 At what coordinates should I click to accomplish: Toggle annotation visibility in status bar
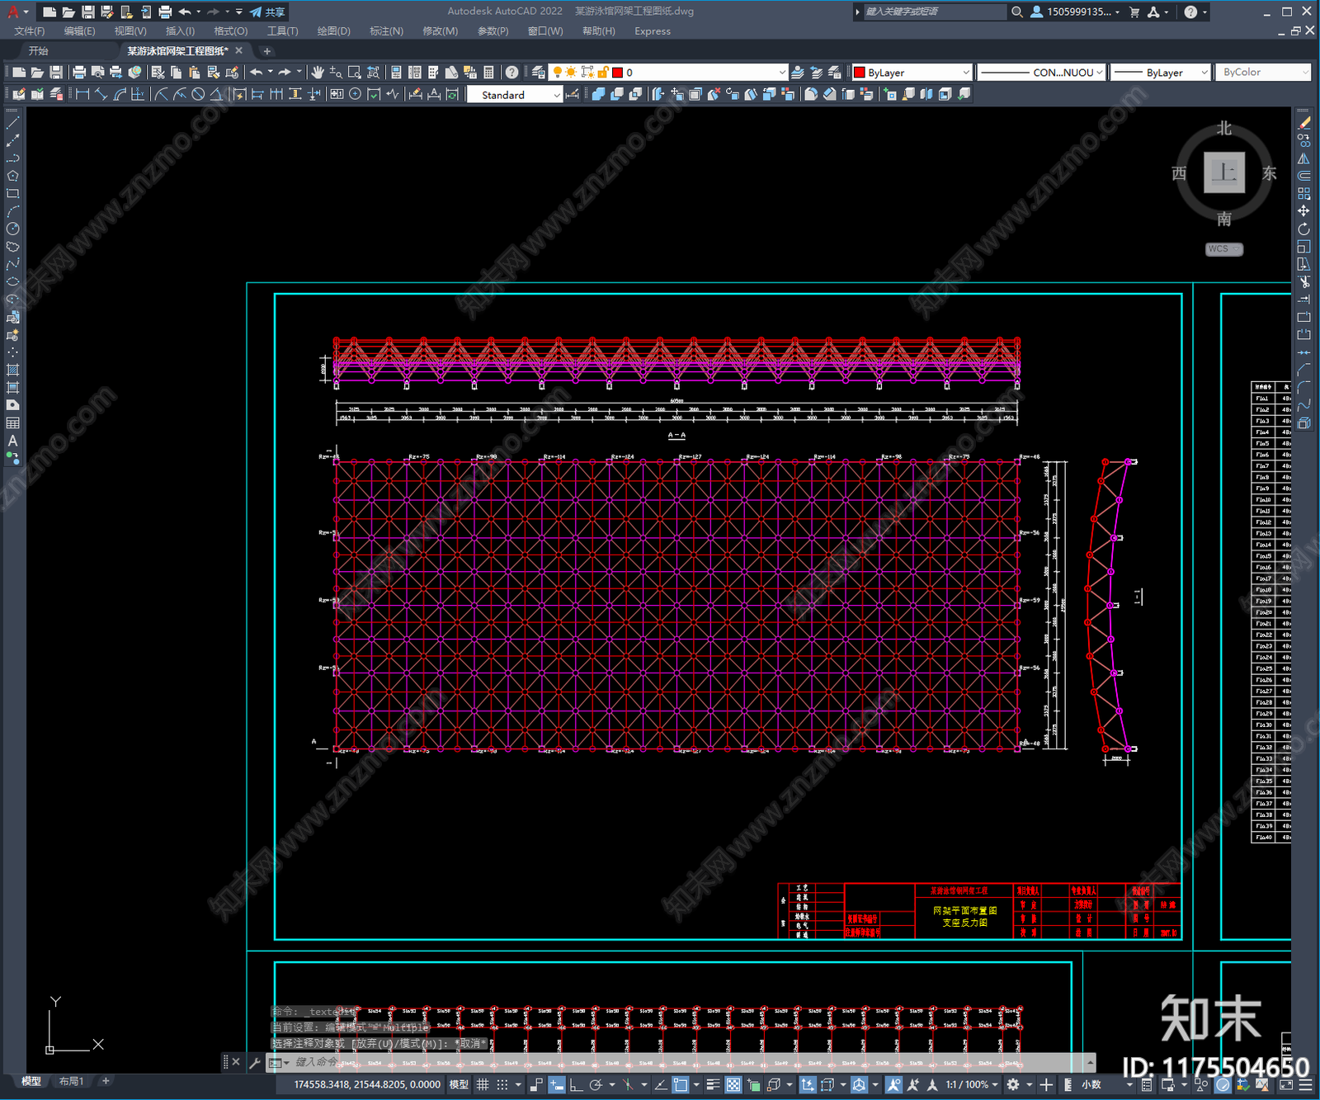[893, 1084]
